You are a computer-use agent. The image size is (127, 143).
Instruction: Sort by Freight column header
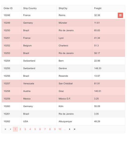tap(98, 8)
